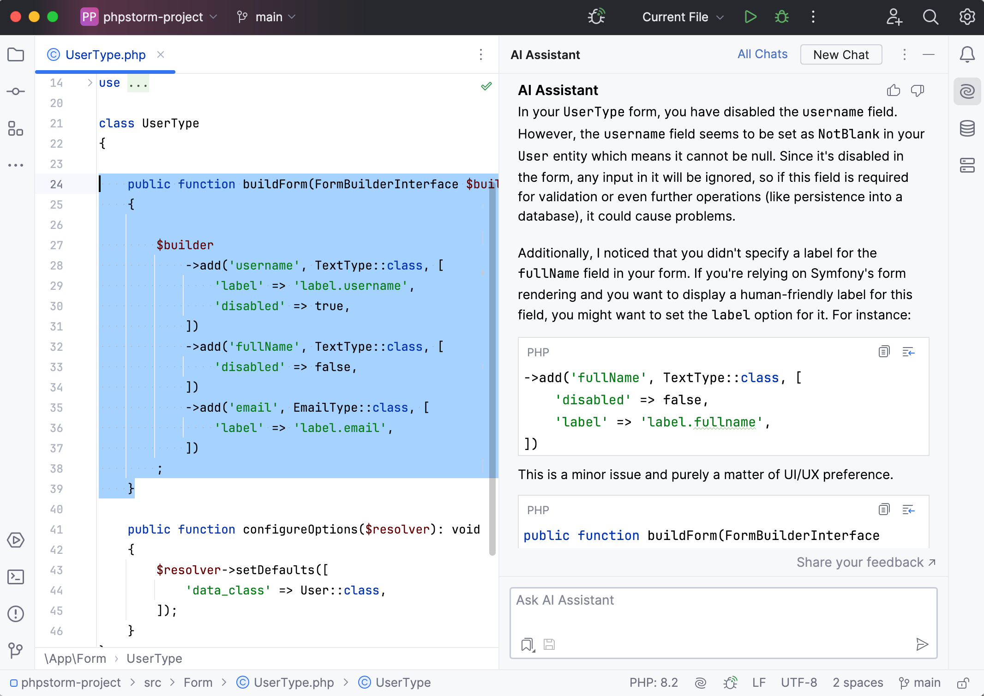Viewport: 984px width, 696px height.
Task: Toggle the AI Assistant panel close button
Action: click(928, 54)
